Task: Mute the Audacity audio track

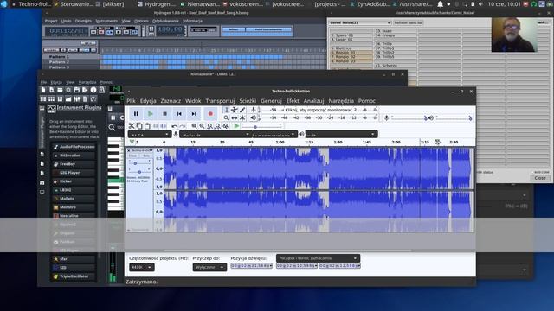Action: point(132,155)
